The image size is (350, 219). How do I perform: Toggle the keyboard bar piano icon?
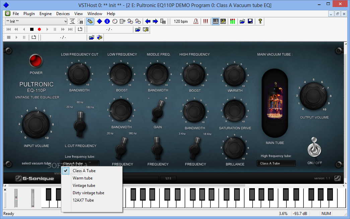215,21
